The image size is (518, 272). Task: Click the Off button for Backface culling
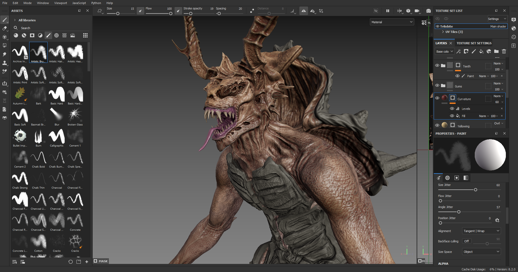[466, 241]
